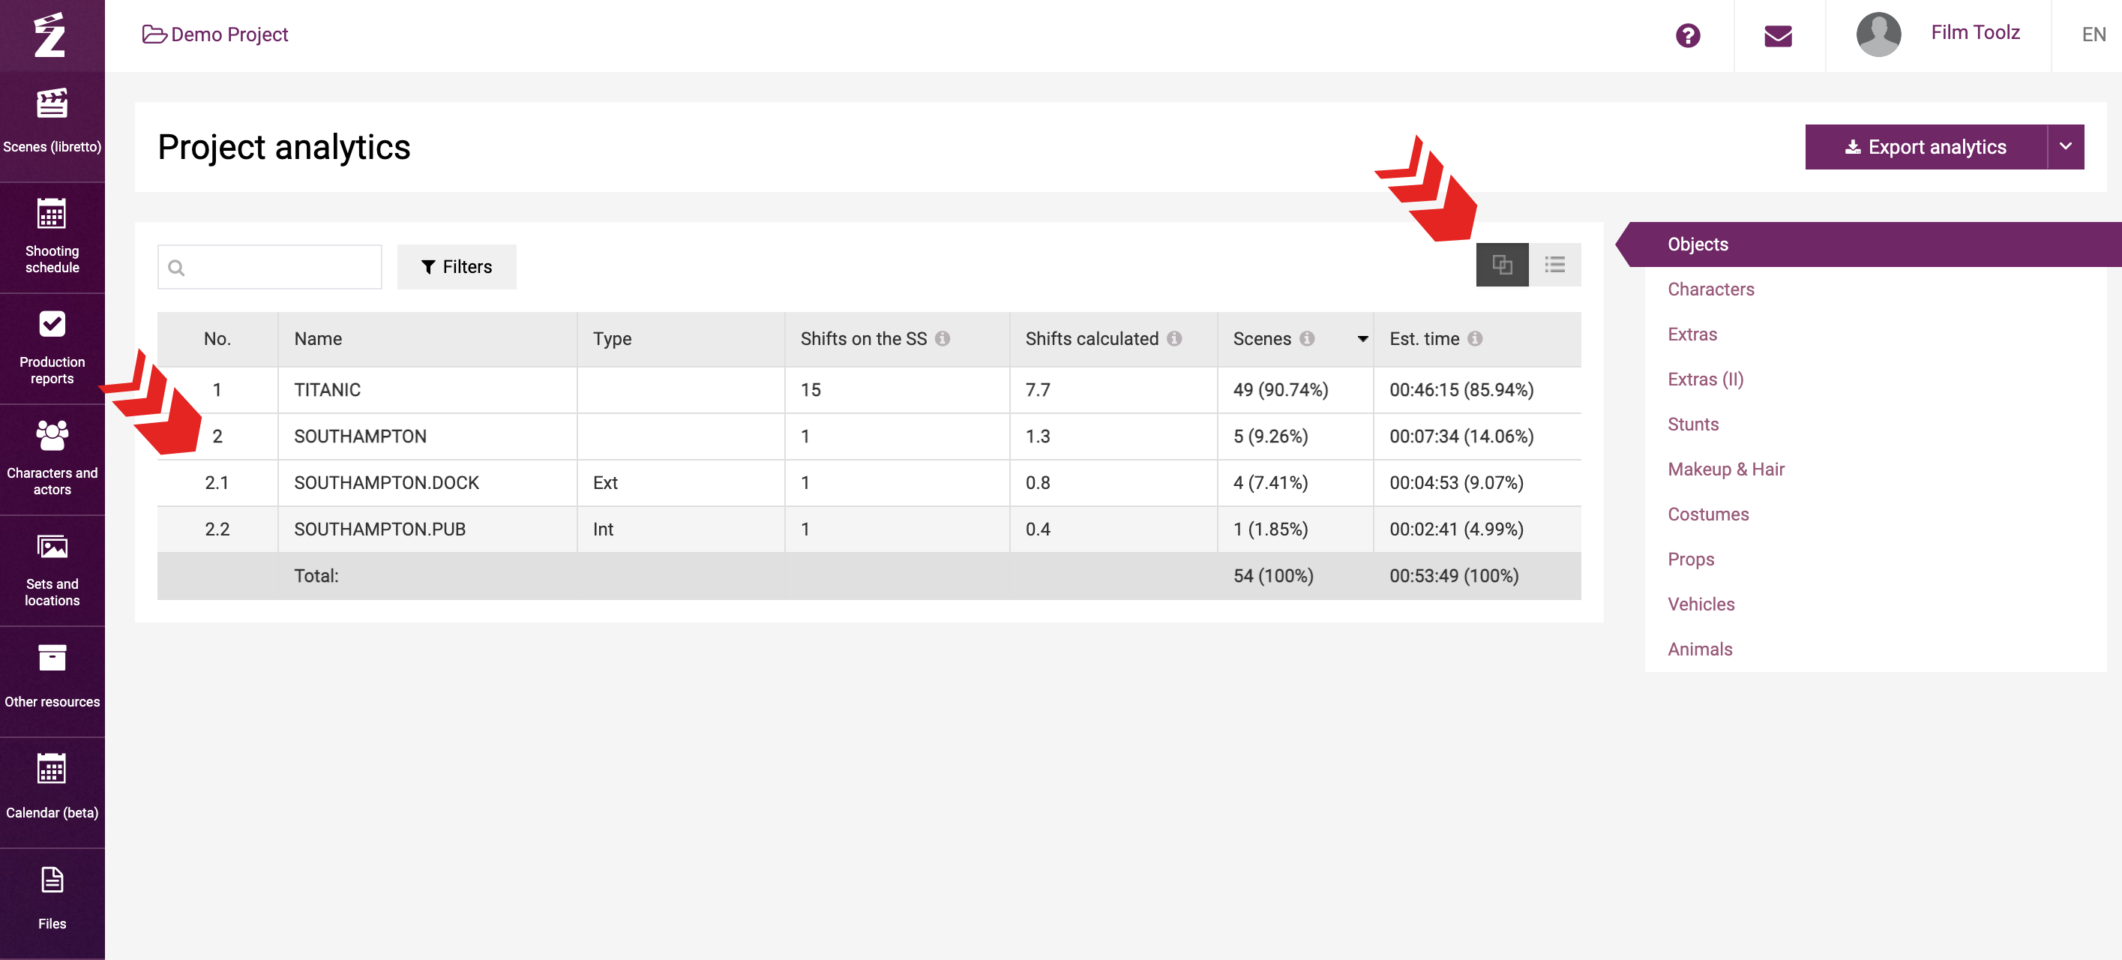Open Shooting schedule in sidebar

(x=52, y=235)
